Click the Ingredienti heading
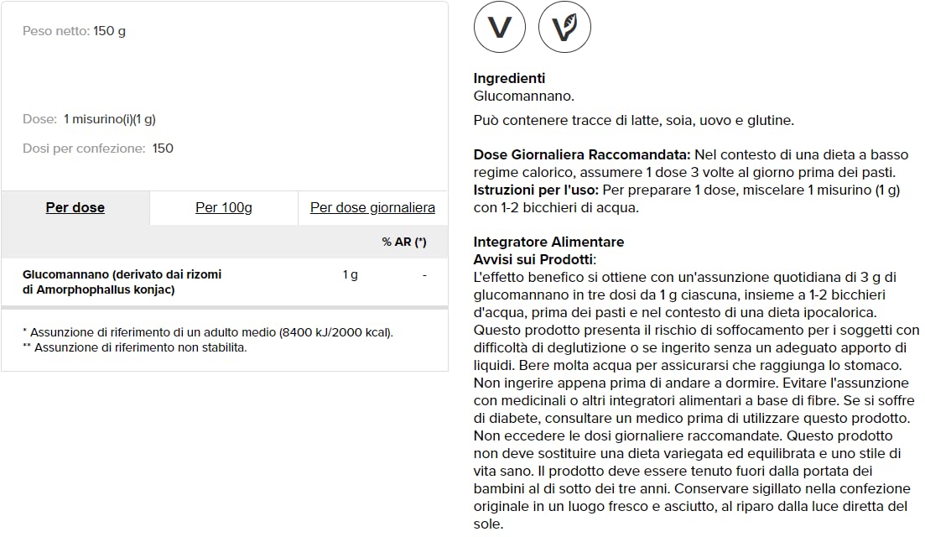Viewport: 925px width, 537px height. pos(509,79)
